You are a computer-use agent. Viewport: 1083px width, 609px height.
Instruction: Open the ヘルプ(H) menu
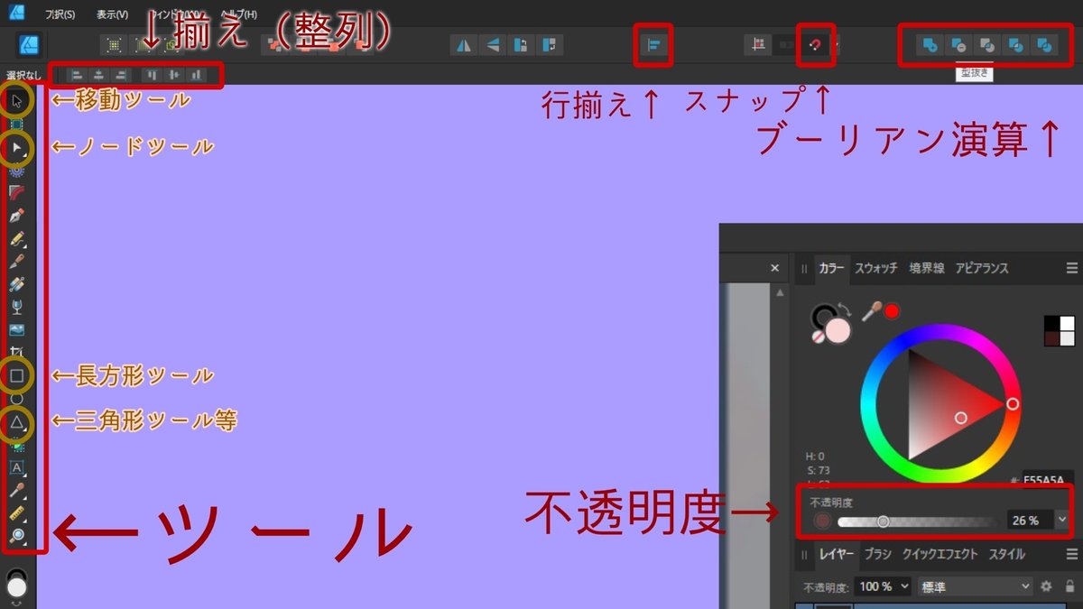(x=239, y=14)
